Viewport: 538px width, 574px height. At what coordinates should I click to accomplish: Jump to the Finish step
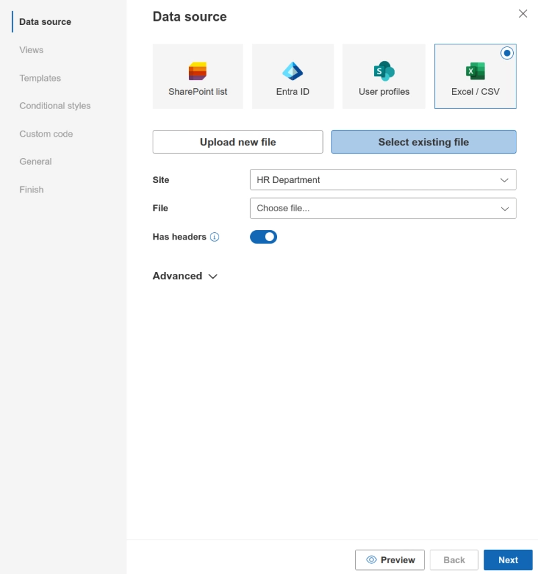(32, 190)
